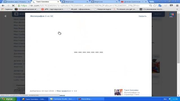The image size is (180, 101).
Task: Bookmark this page with the star icon
Action: 155,6
